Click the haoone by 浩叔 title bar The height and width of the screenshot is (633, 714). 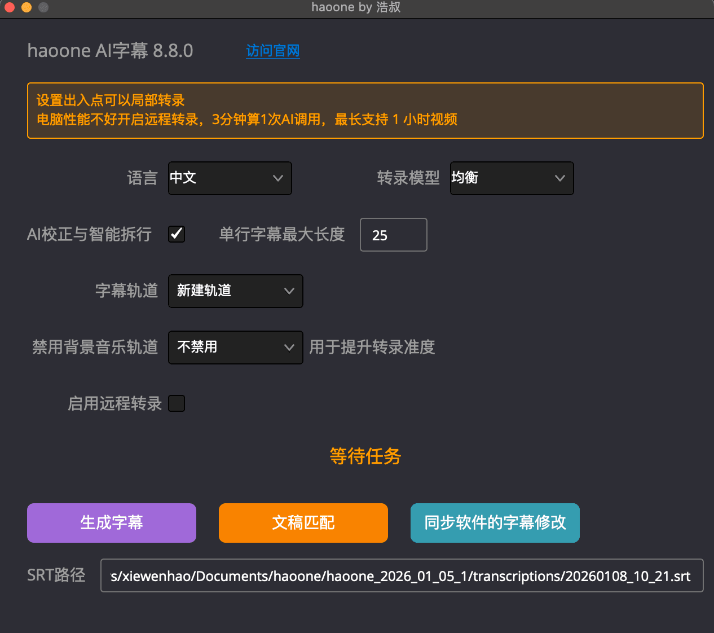[356, 7]
